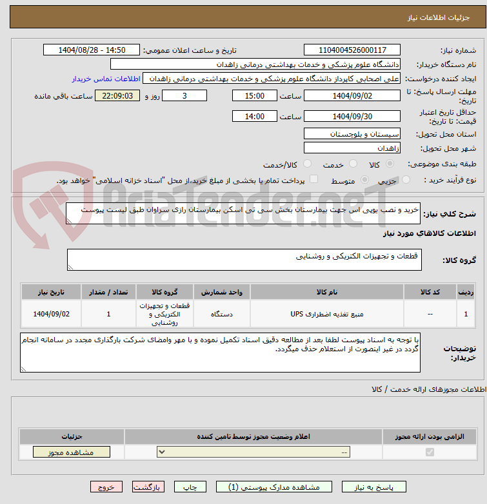This screenshot has width=487, height=504.
Task: Click the table cell date 1404/09/02
Action: [51, 314]
